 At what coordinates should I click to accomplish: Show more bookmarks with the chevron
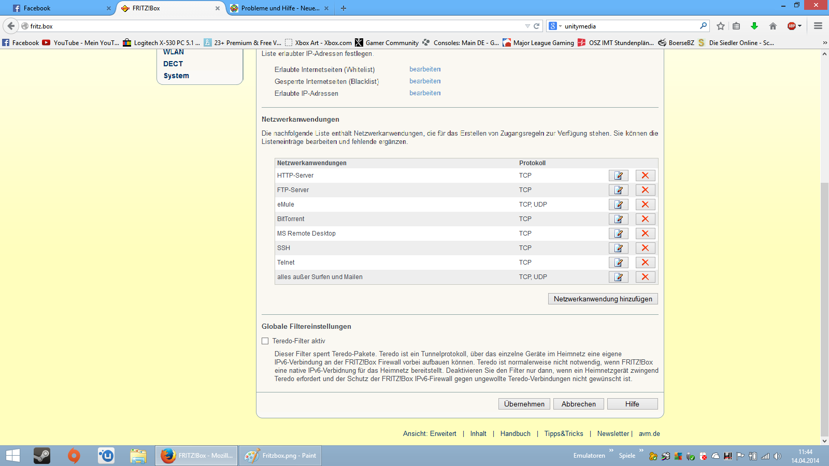coord(825,43)
